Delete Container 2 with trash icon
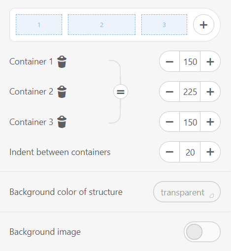This screenshot has width=231, height=251. [62, 92]
